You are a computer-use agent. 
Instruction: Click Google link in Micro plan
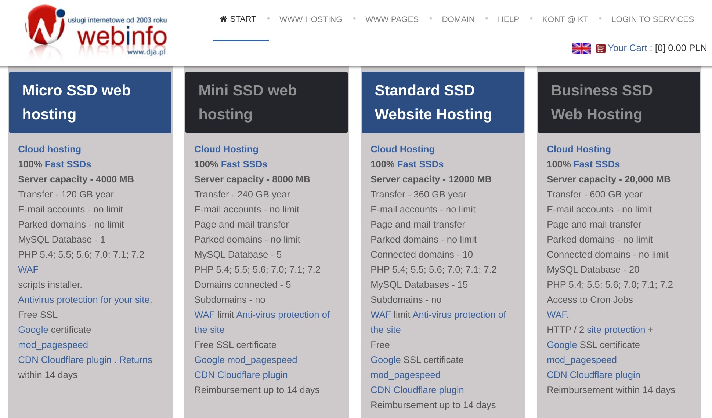point(33,330)
